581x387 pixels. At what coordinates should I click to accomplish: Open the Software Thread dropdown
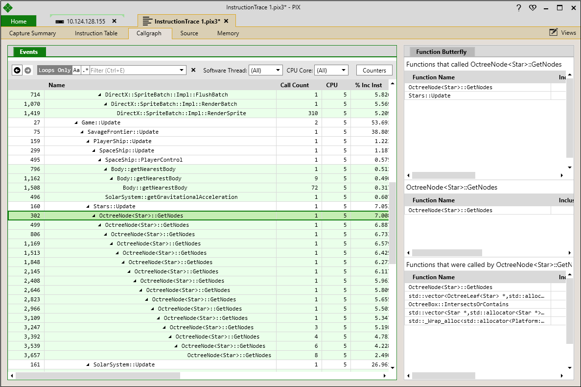tap(266, 70)
